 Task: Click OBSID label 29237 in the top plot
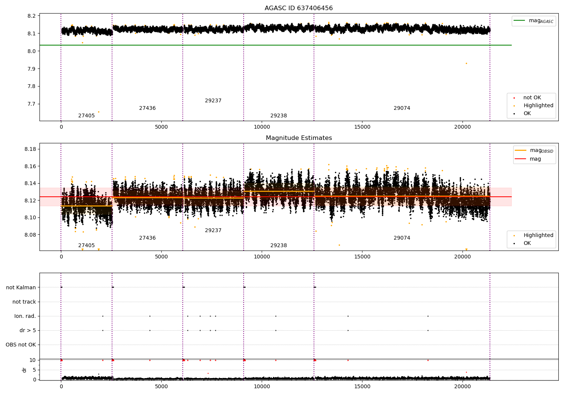213,101
